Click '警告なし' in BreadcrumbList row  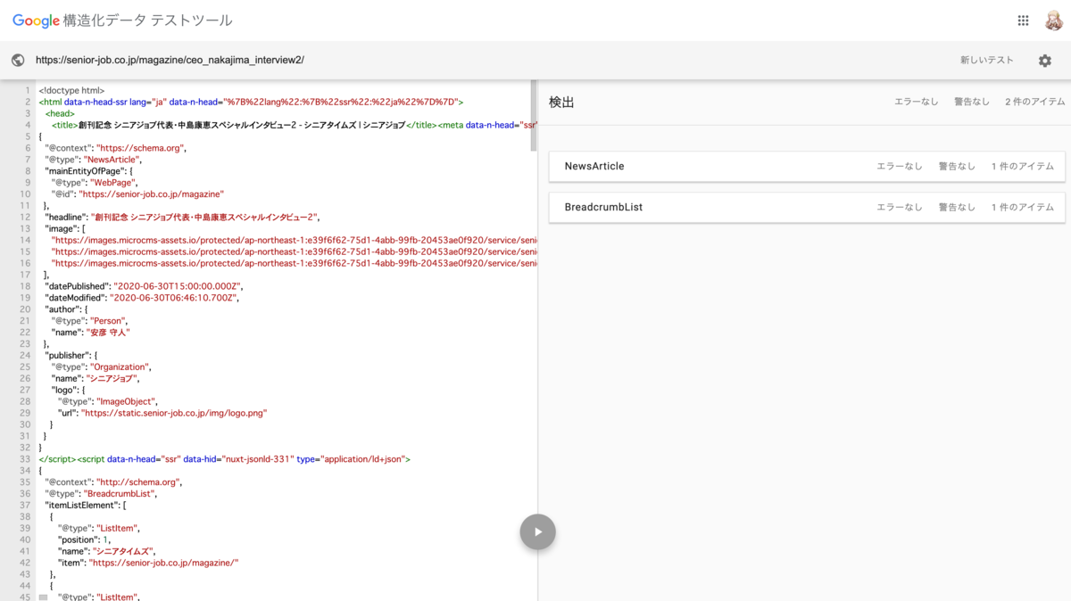click(x=957, y=207)
